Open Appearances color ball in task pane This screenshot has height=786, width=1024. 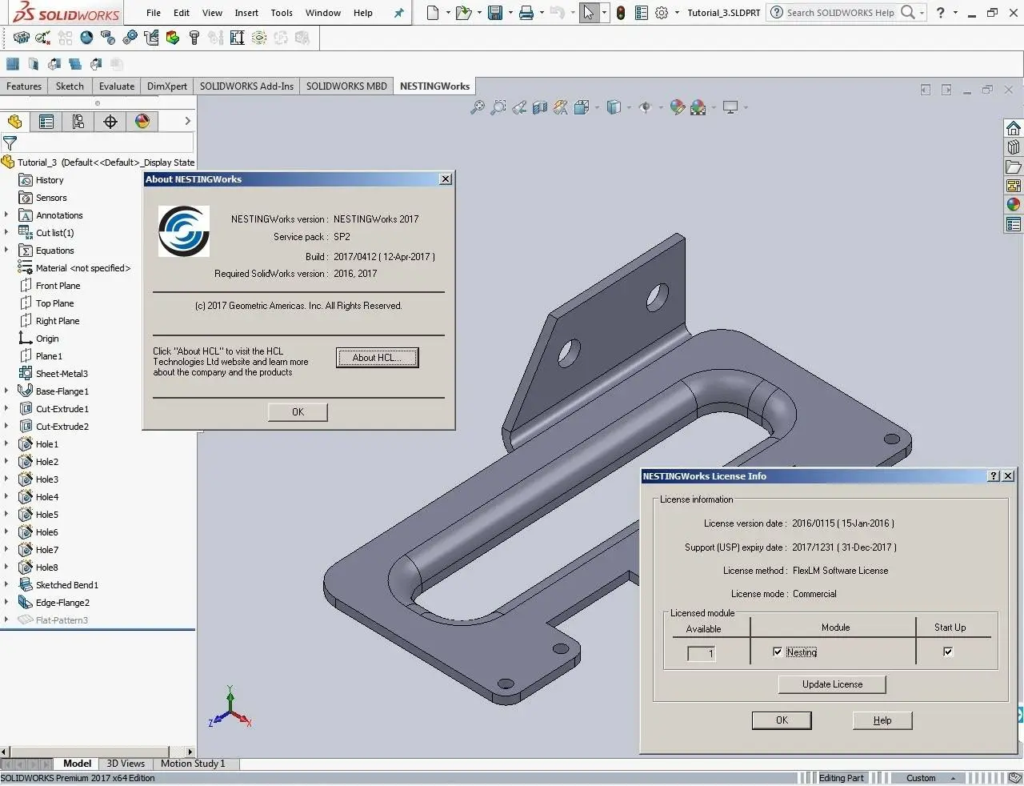[1014, 205]
